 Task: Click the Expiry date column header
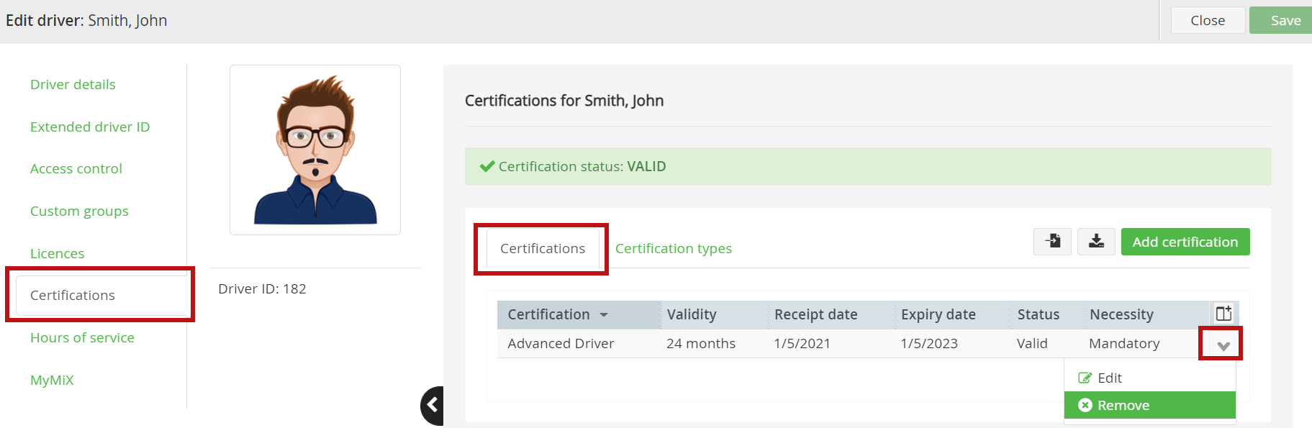(x=954, y=314)
